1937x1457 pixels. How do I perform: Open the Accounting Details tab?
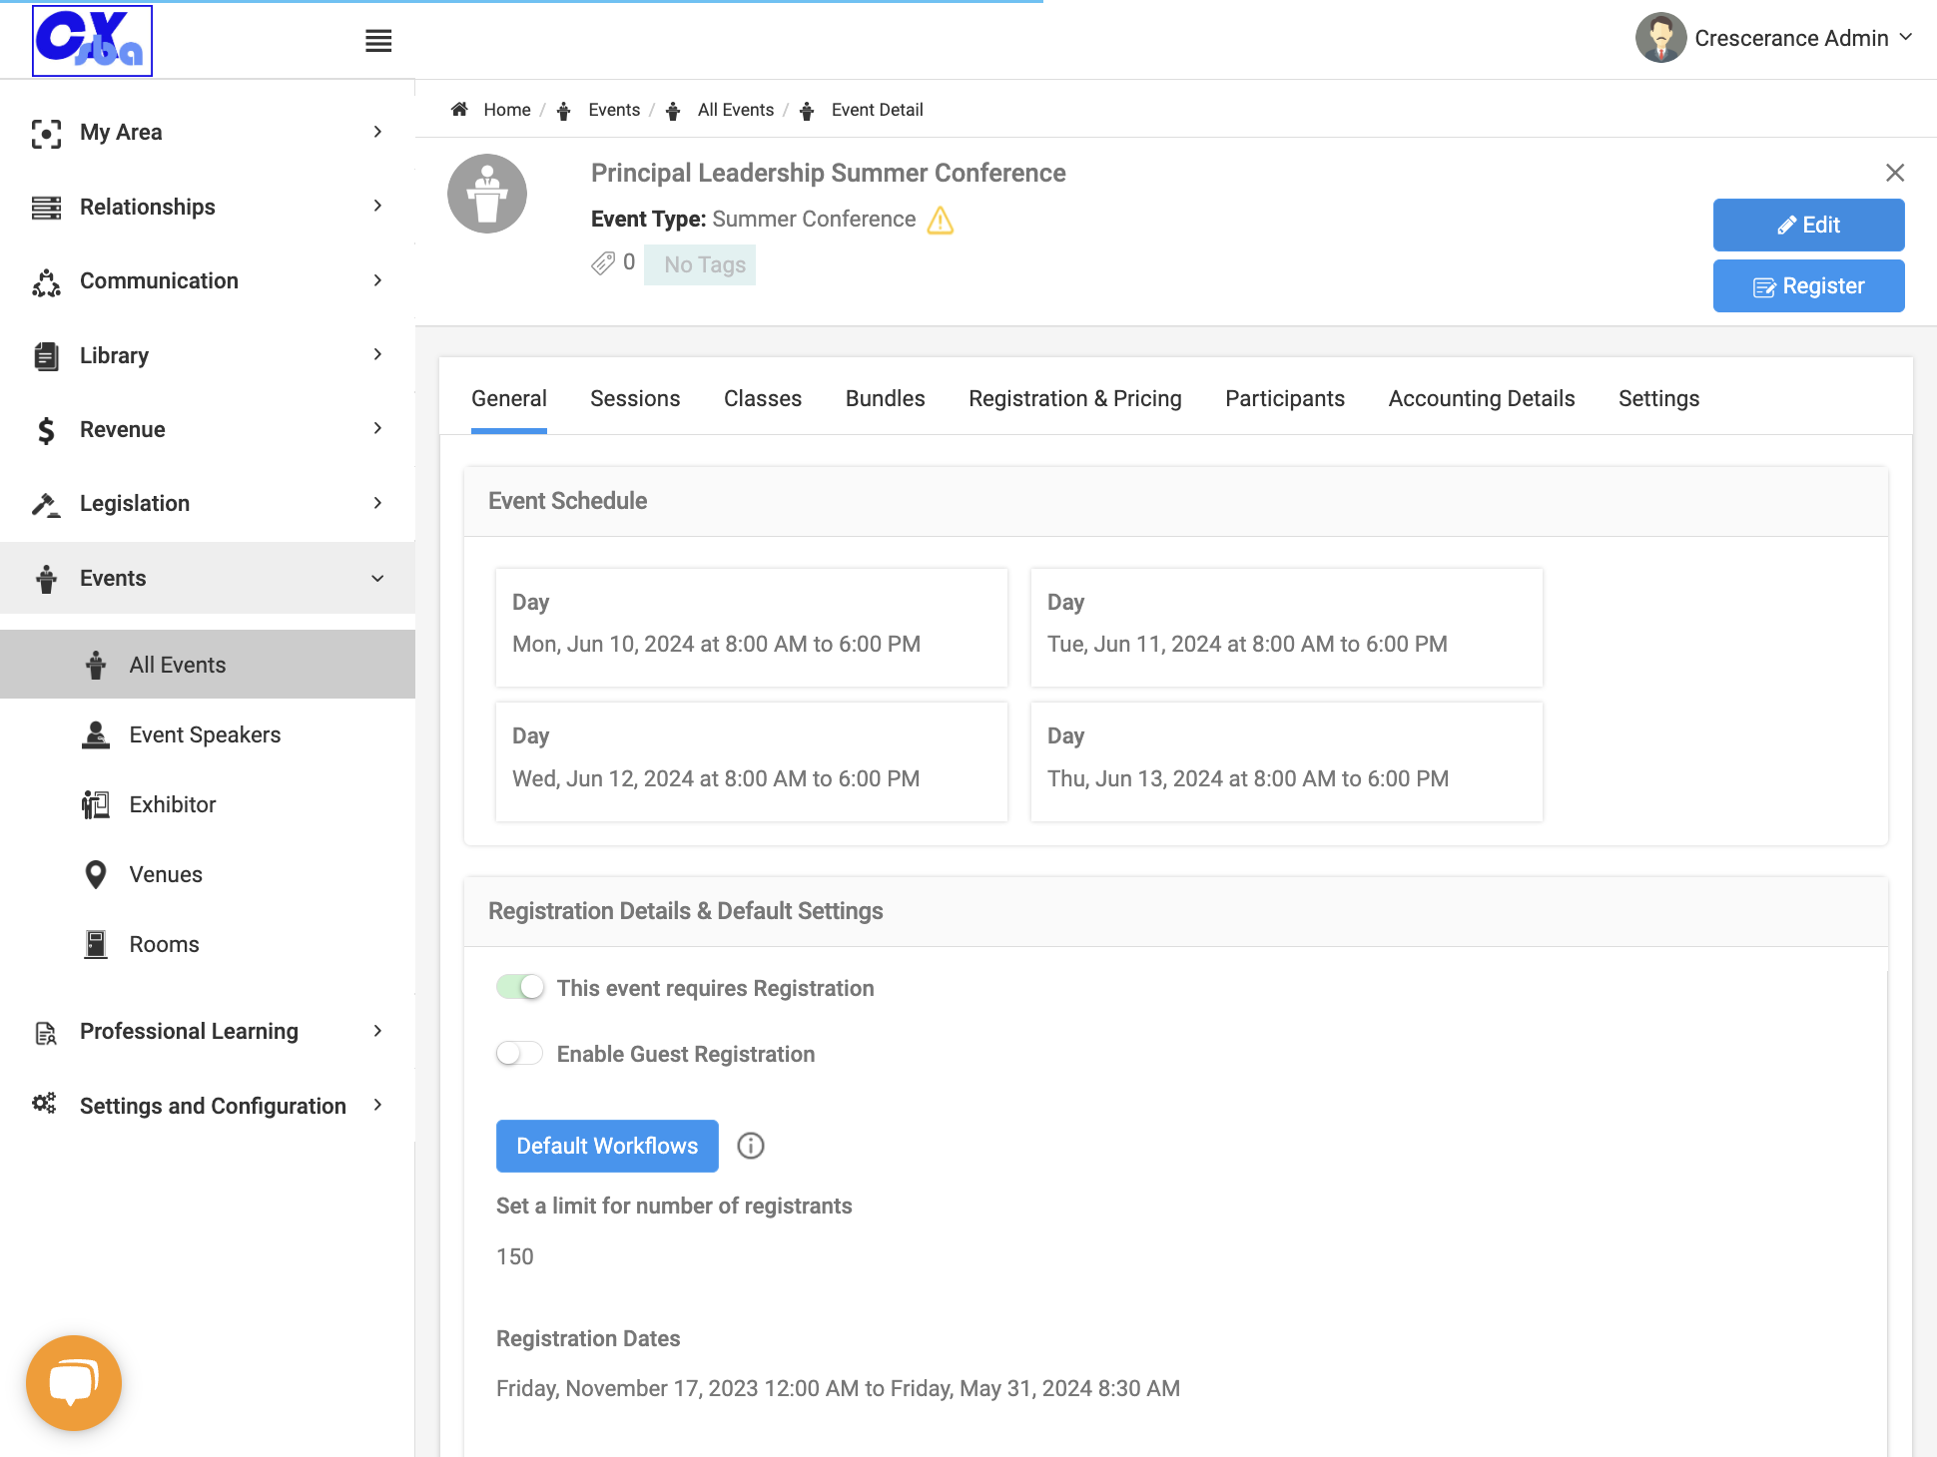point(1482,399)
